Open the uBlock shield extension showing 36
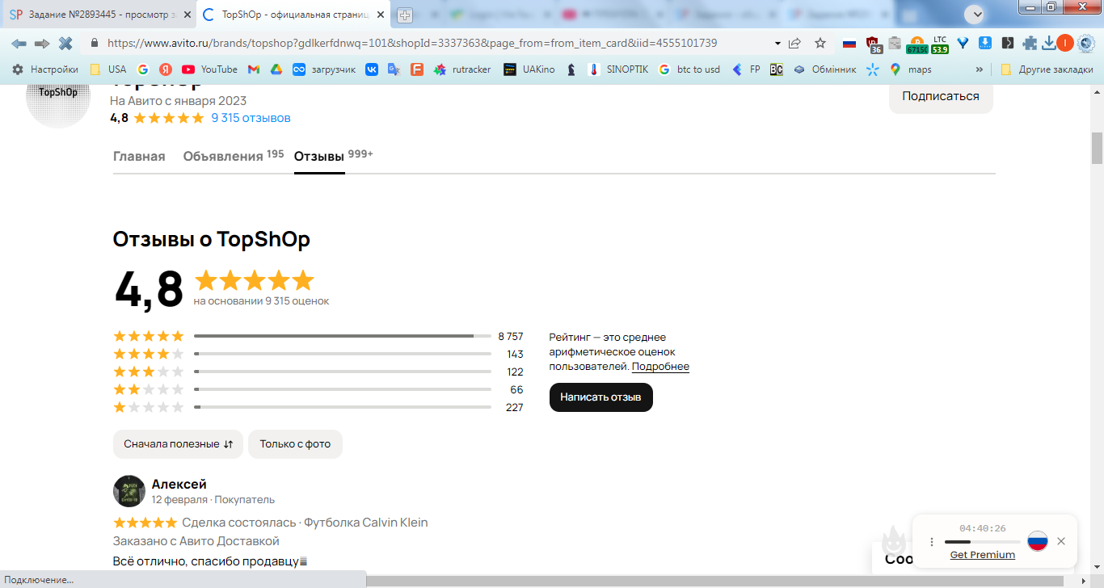 click(x=874, y=44)
